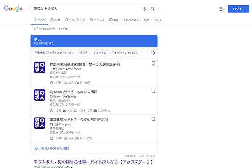Bookmark the 幹部候補(店舗経営) job listing

pyautogui.click(x=153, y=63)
